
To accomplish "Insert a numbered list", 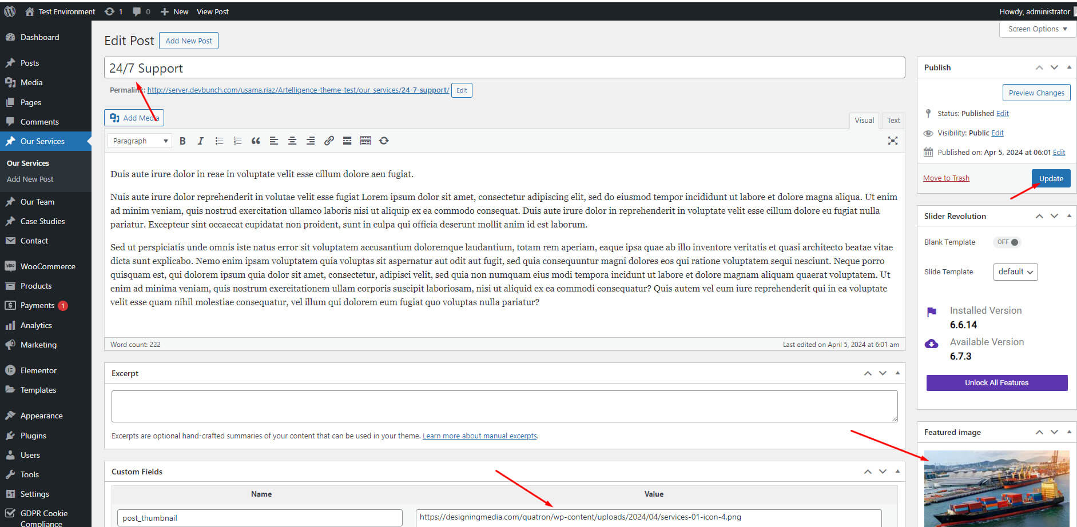I will 237,141.
